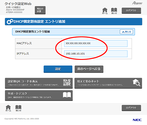The image size is (147, 125).
Task: Click the MACアドレス input field
Action: (96, 43)
